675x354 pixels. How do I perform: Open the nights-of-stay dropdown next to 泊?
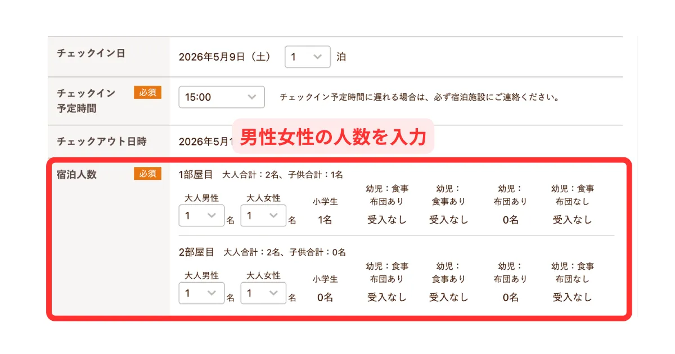(307, 57)
